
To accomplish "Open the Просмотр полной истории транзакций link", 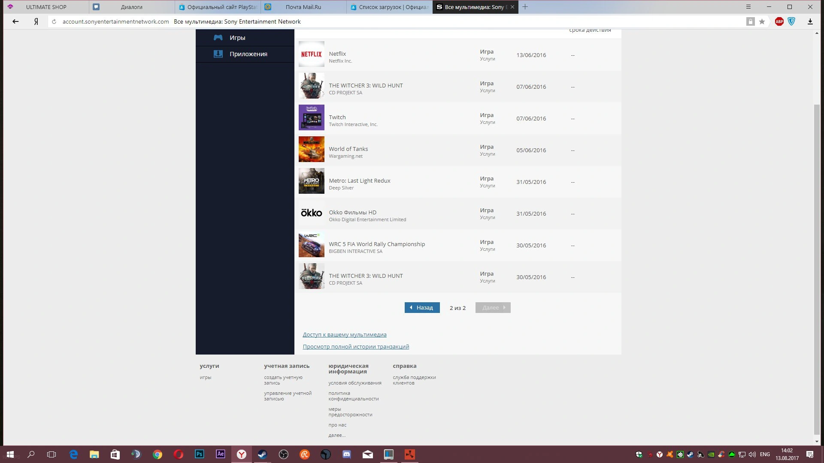I will click(x=356, y=346).
